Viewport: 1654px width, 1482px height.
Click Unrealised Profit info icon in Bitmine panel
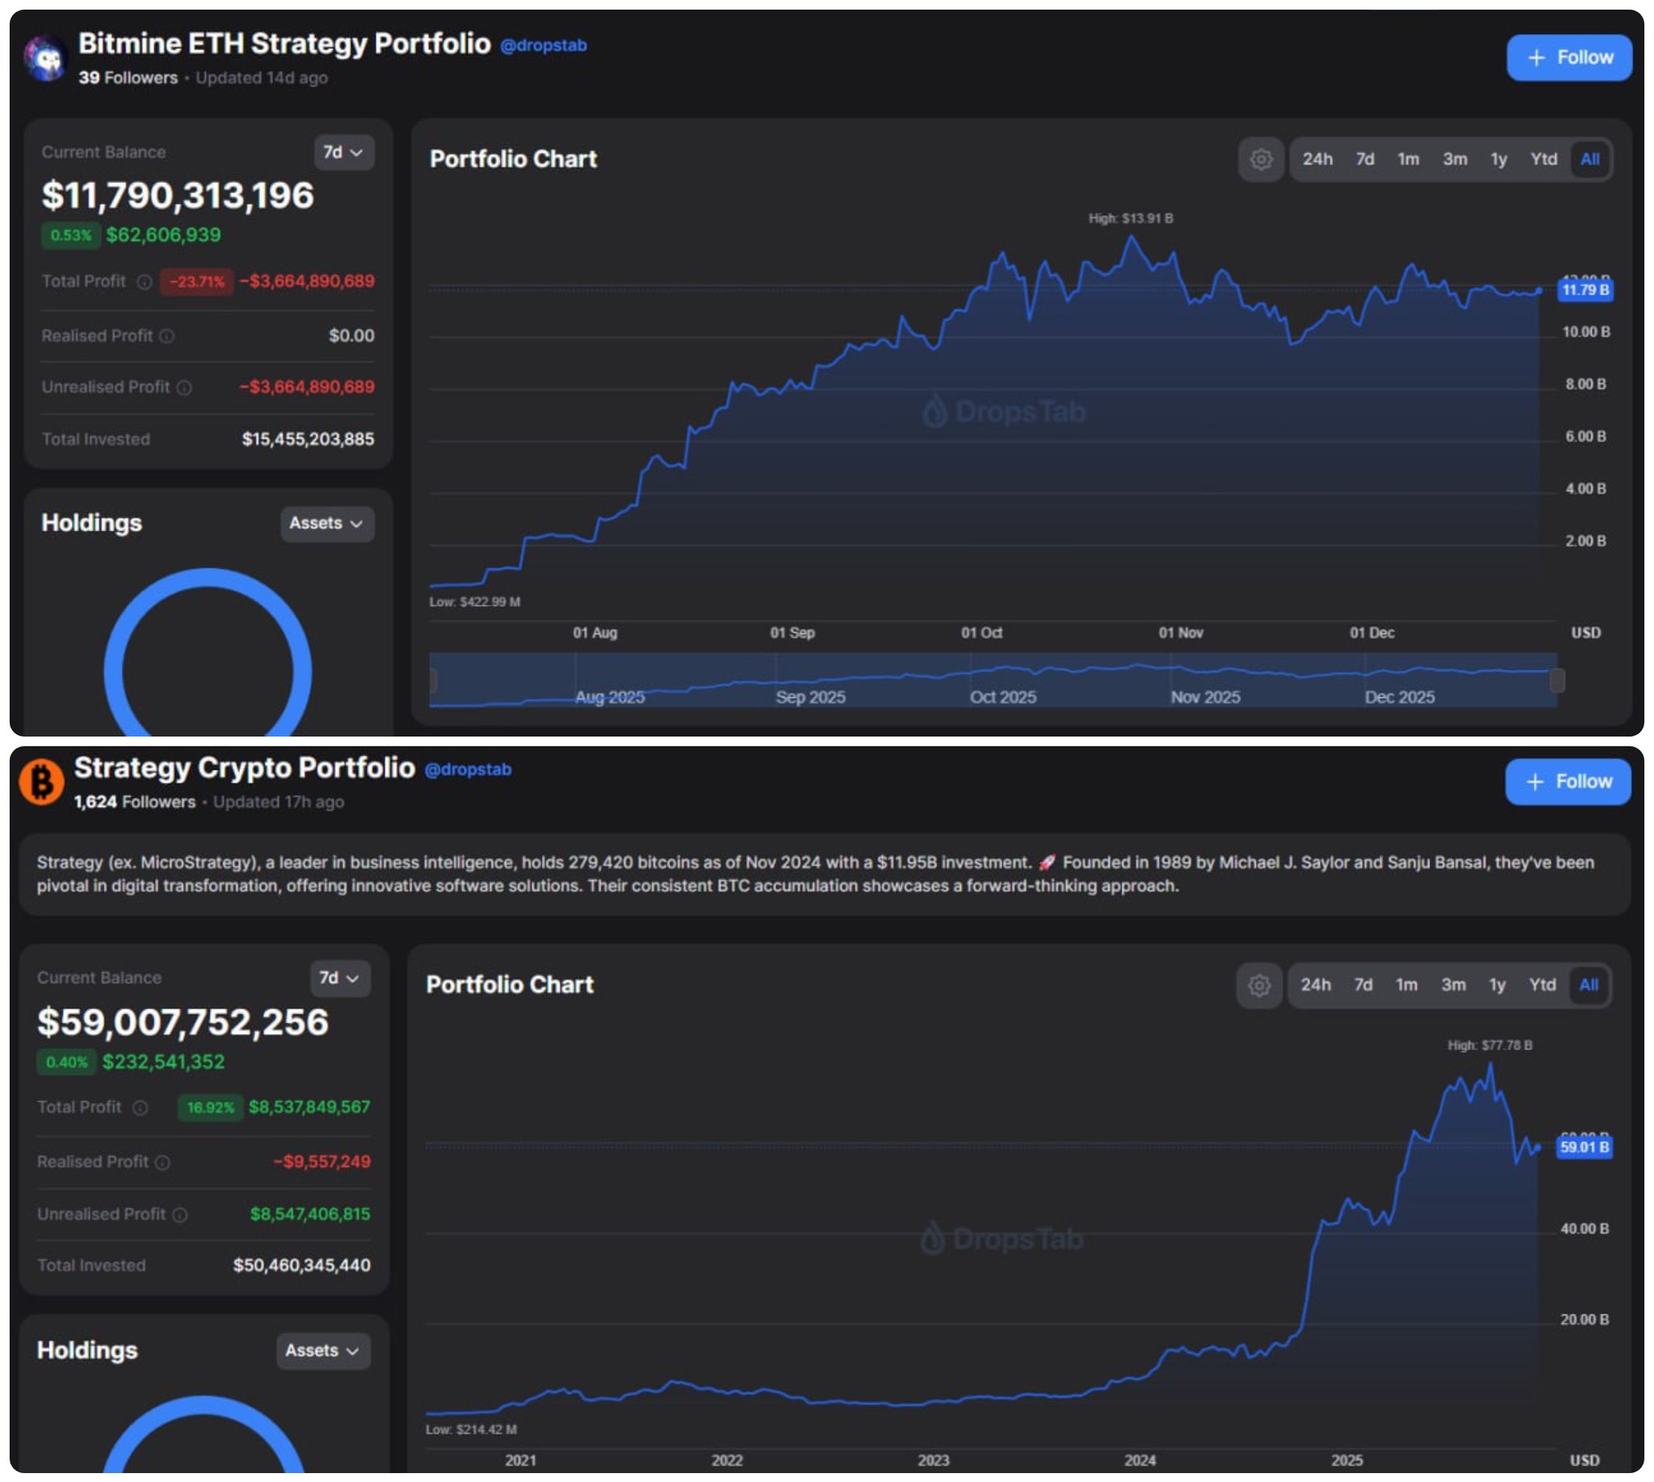coord(184,387)
